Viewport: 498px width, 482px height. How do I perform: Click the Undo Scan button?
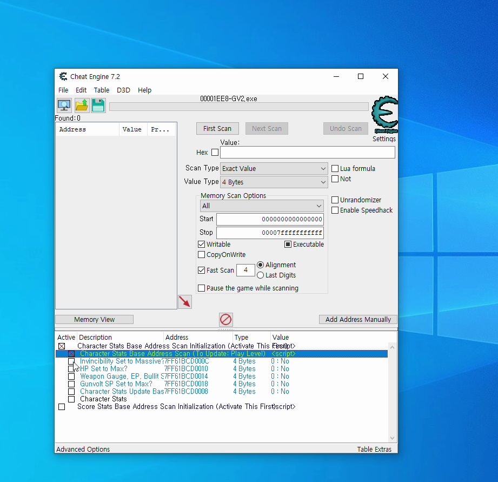point(346,129)
